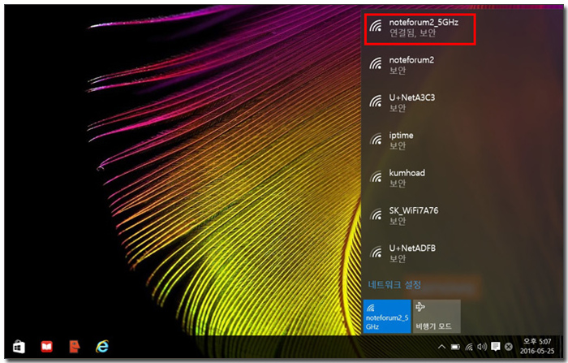
Task: Click signal icon beside iptime
Action: point(376,139)
